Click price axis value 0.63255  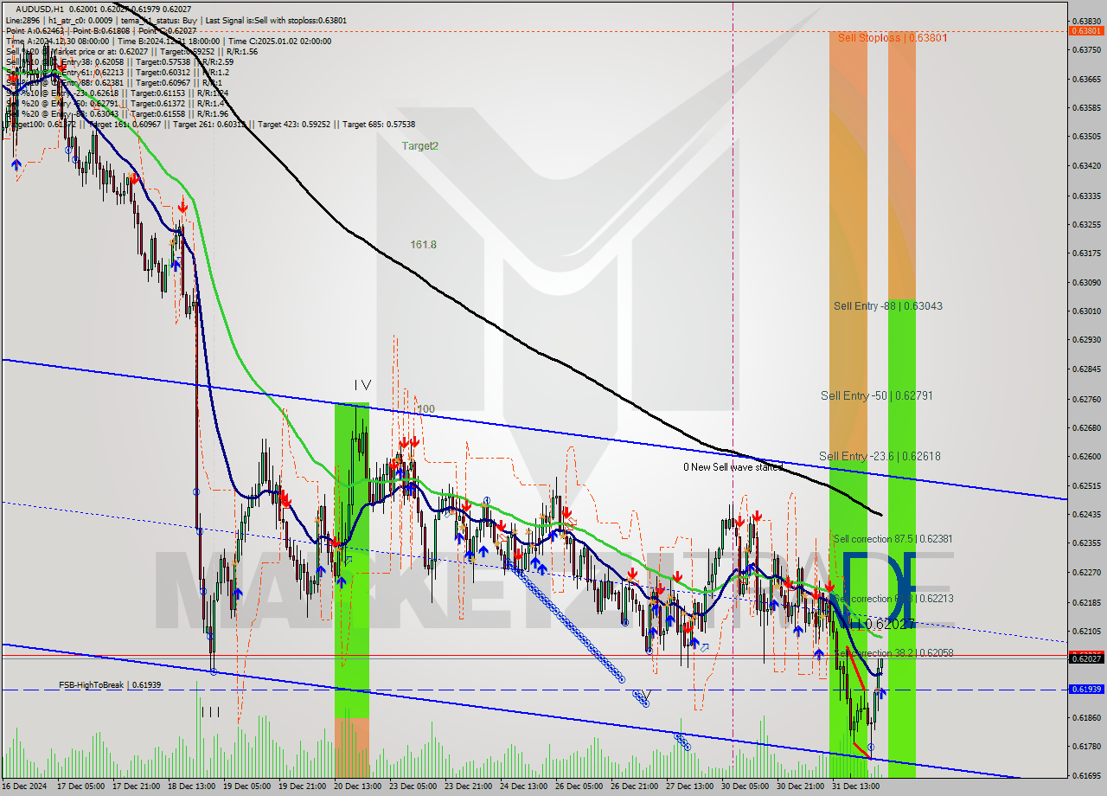coord(1087,224)
